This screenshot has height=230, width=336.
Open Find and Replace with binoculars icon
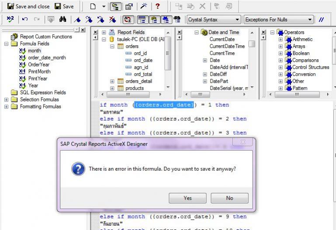(x=62, y=20)
